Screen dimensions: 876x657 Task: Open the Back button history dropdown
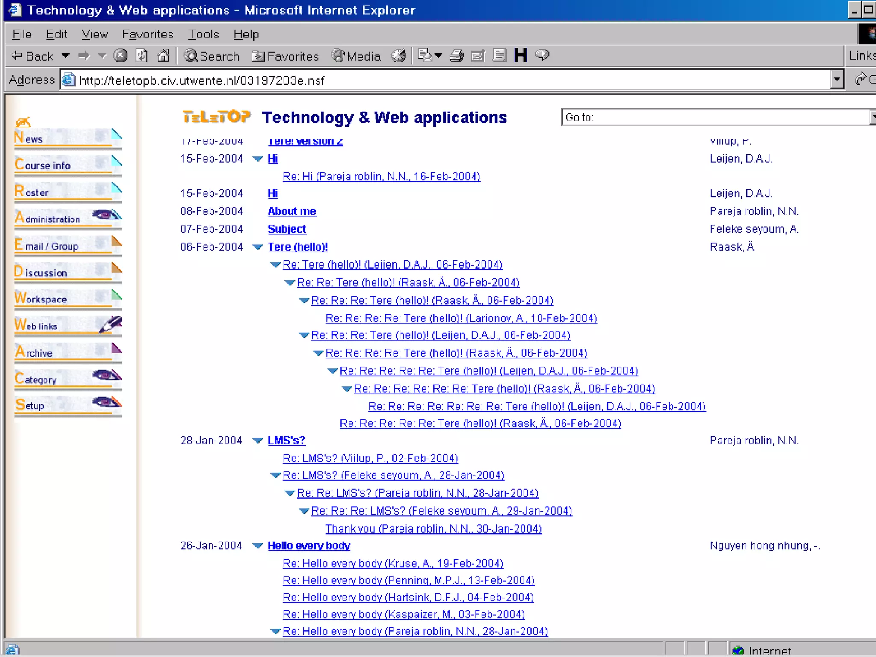coord(65,56)
